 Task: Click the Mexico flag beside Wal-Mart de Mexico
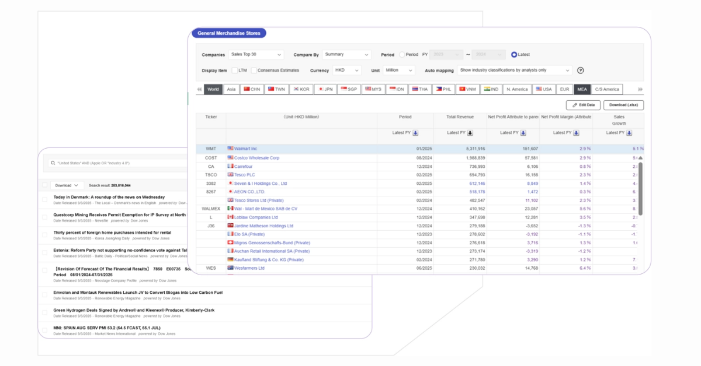pyautogui.click(x=230, y=208)
